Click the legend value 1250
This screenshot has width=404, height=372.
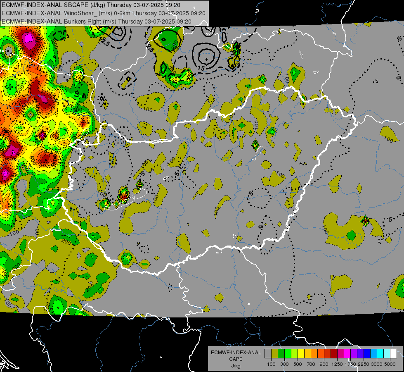(x=337, y=364)
